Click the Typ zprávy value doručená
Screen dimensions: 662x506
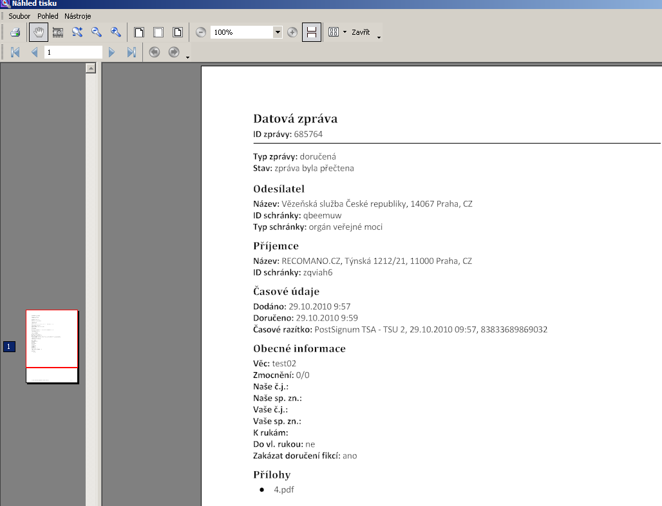coord(318,156)
